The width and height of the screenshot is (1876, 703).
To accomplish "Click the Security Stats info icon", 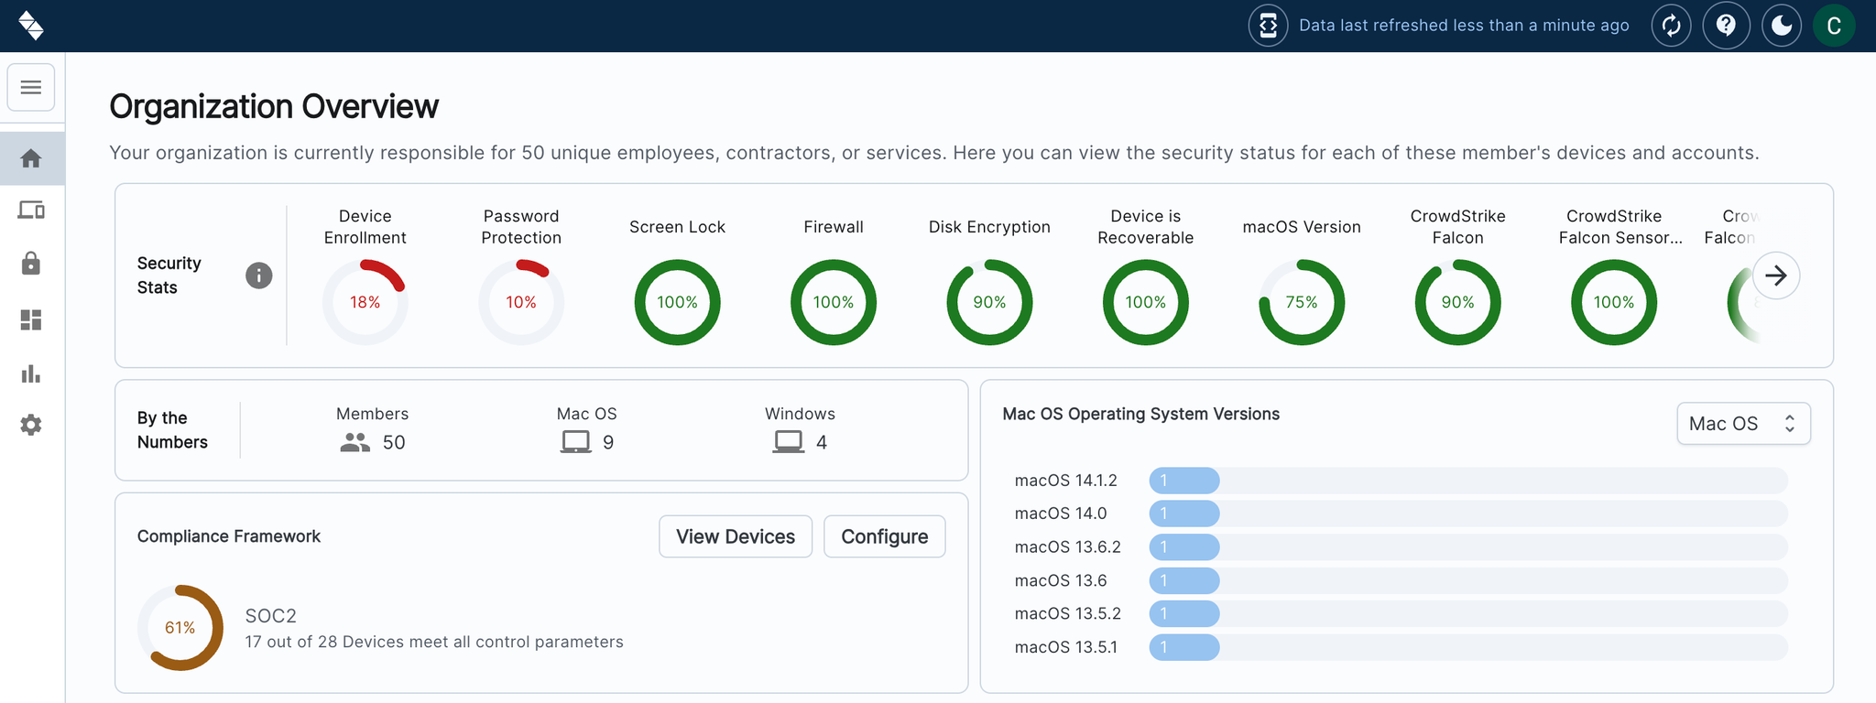I will click(x=259, y=276).
